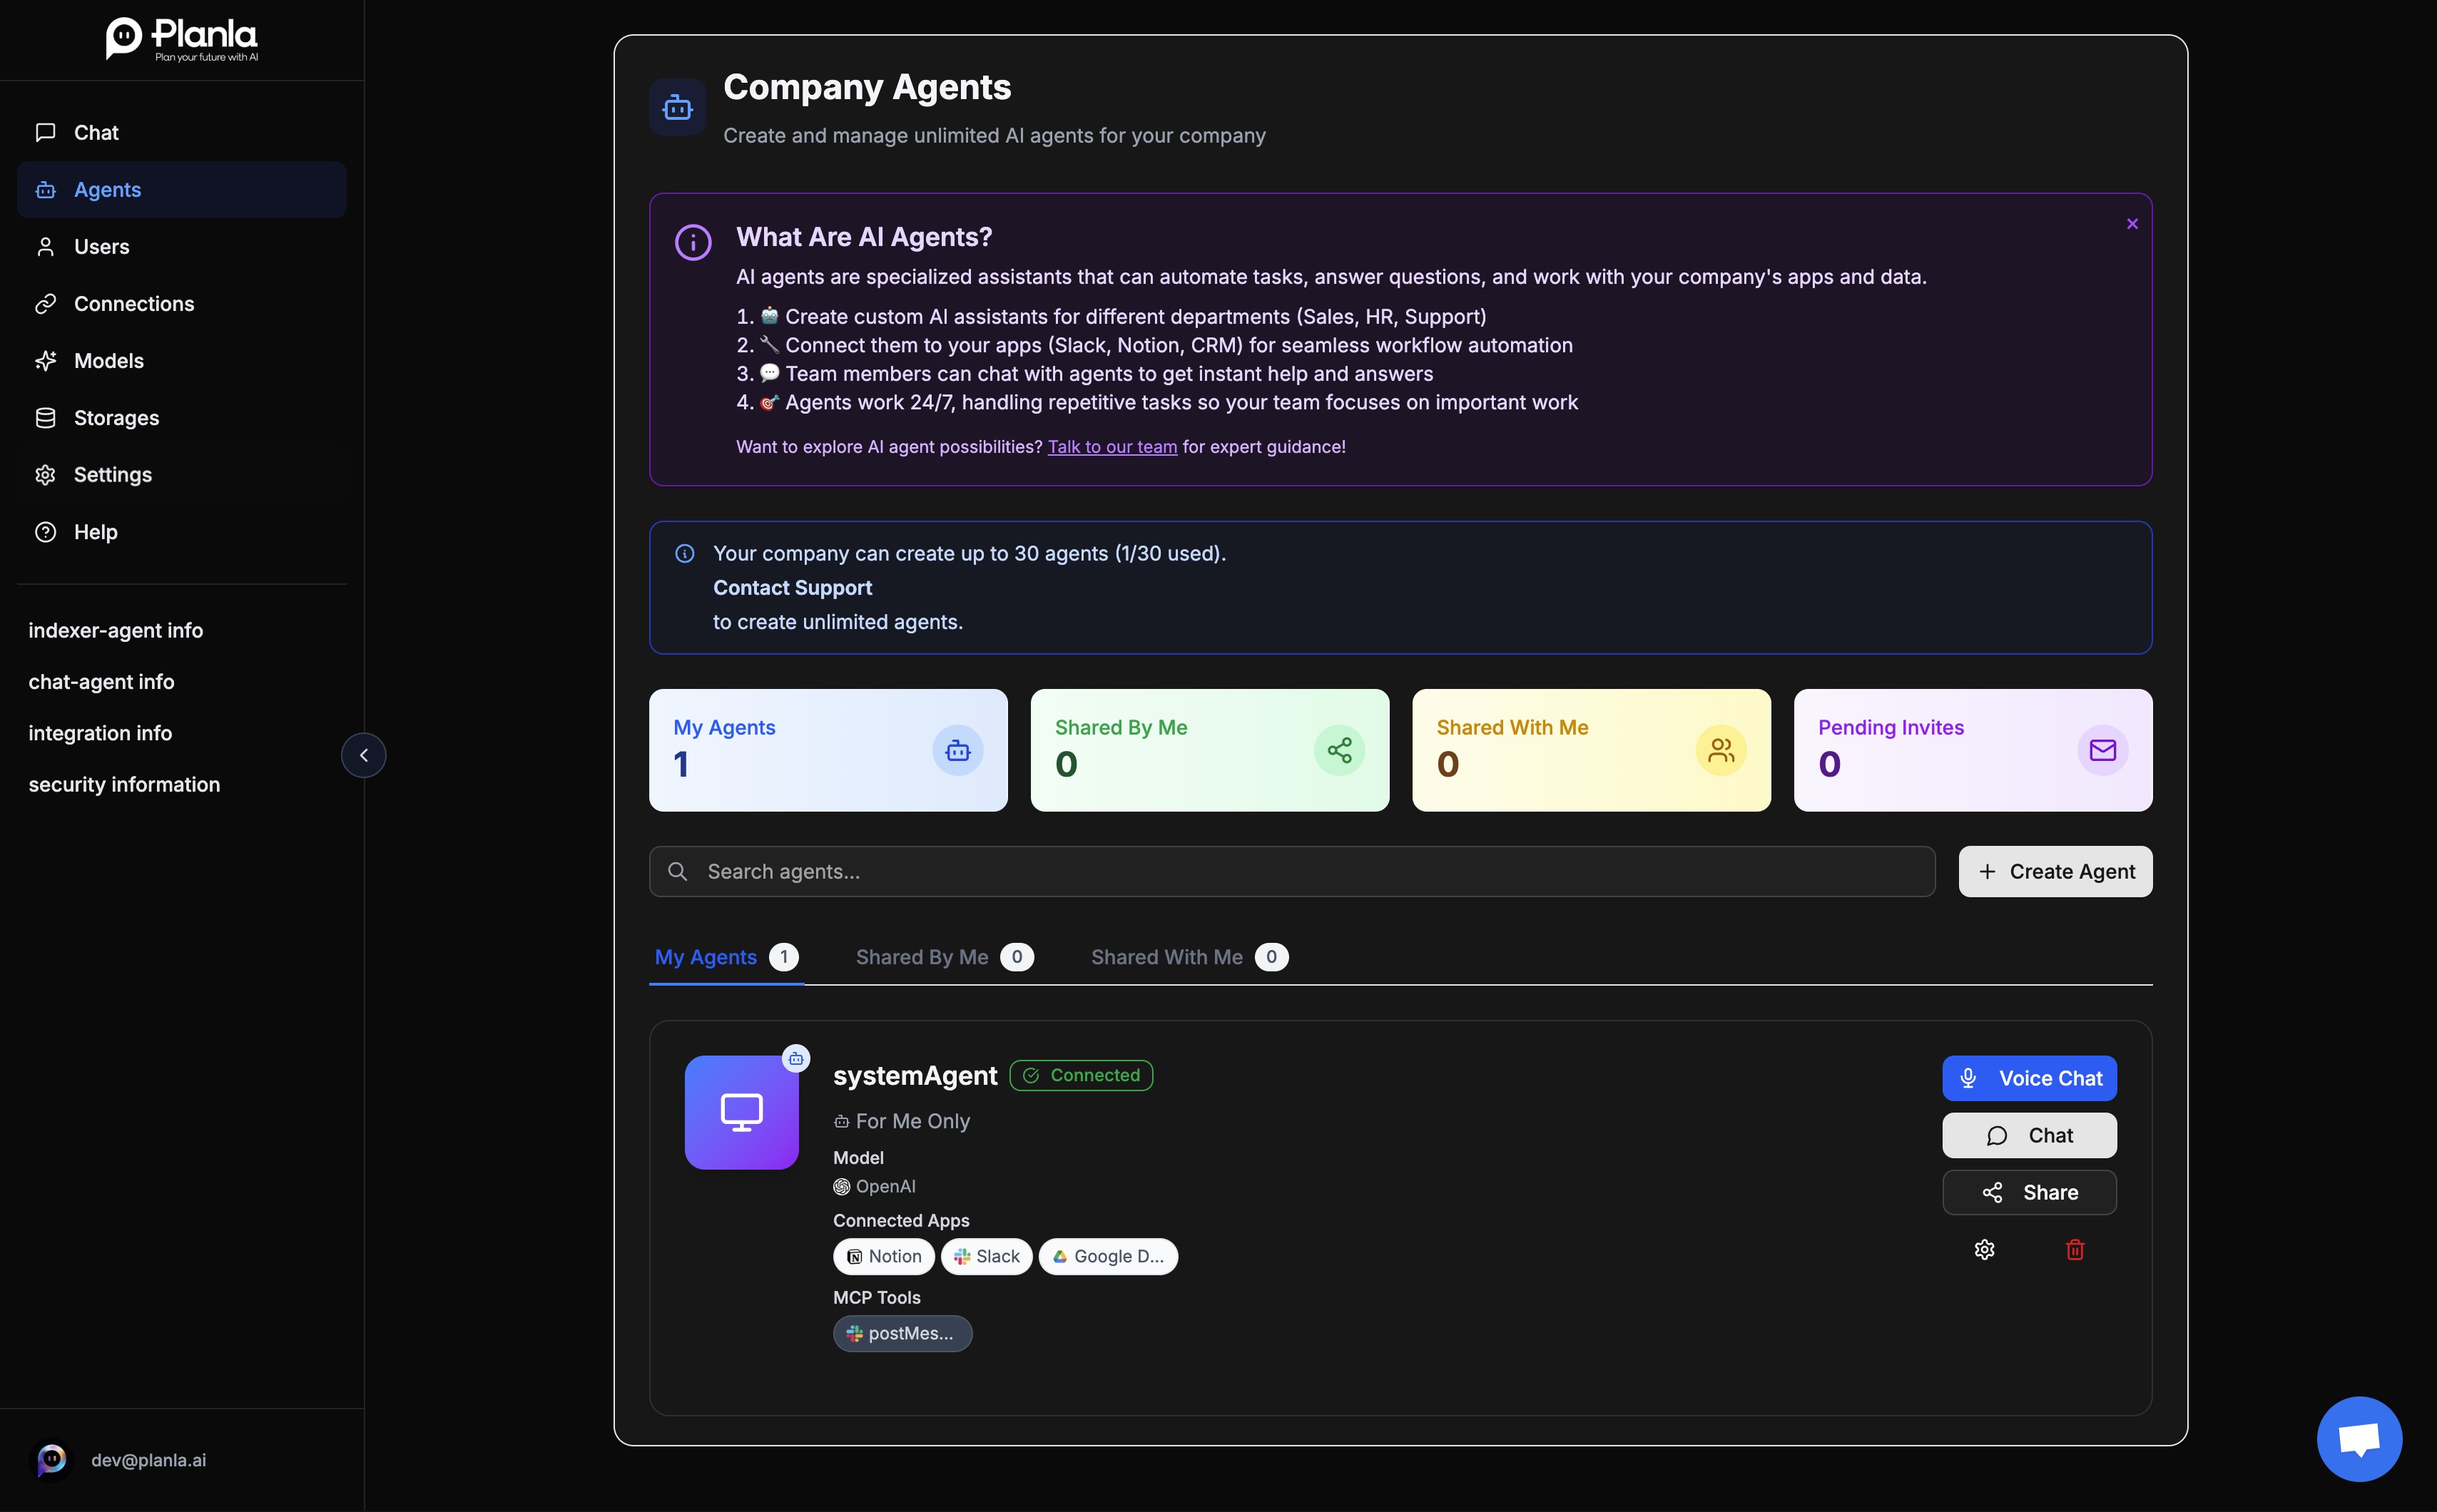Switch to the Shared By Me tab
This screenshot has height=1512, width=2437.
point(944,957)
